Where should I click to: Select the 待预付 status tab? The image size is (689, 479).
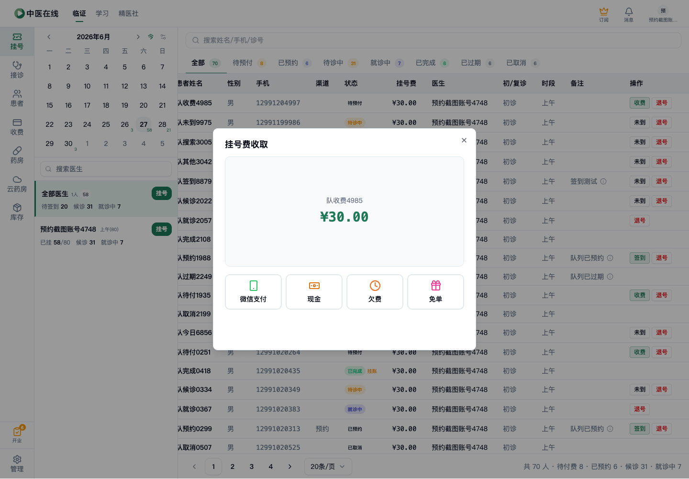click(249, 63)
